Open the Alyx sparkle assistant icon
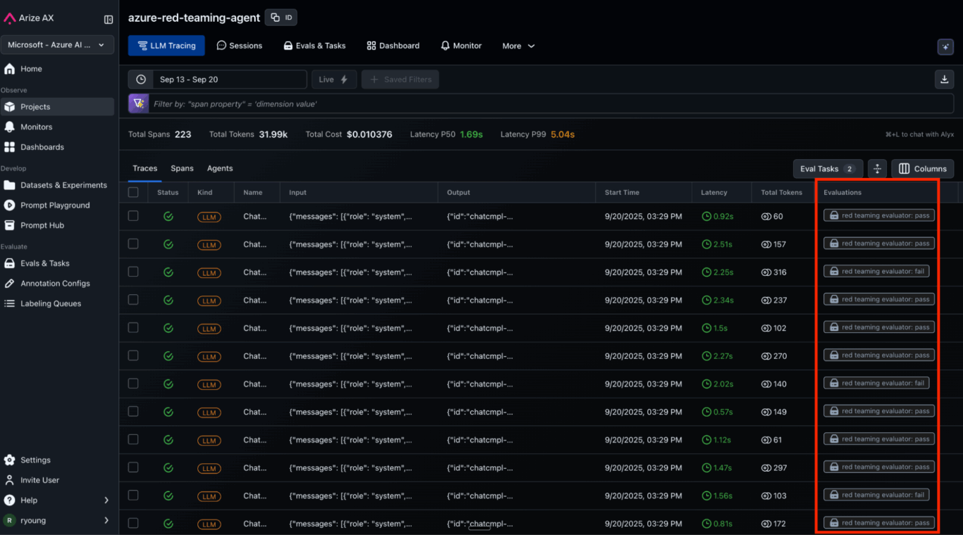963x535 pixels. click(945, 46)
